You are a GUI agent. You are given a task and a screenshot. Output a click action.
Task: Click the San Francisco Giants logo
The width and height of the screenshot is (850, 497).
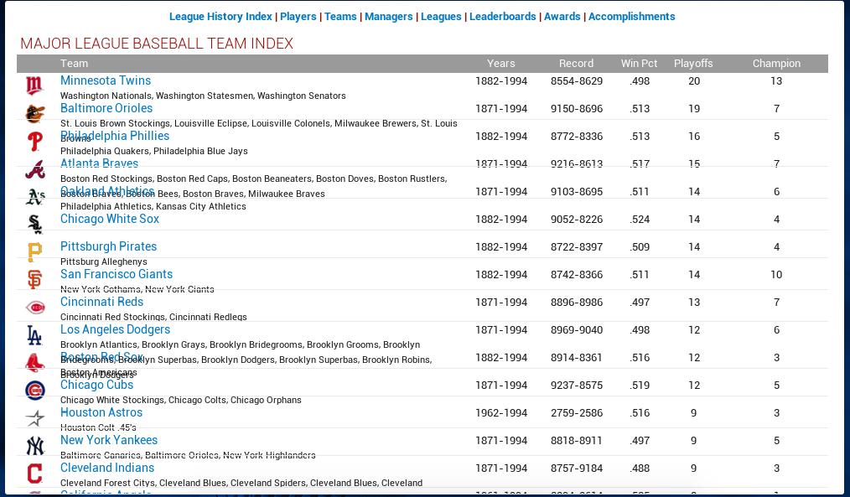click(x=34, y=279)
